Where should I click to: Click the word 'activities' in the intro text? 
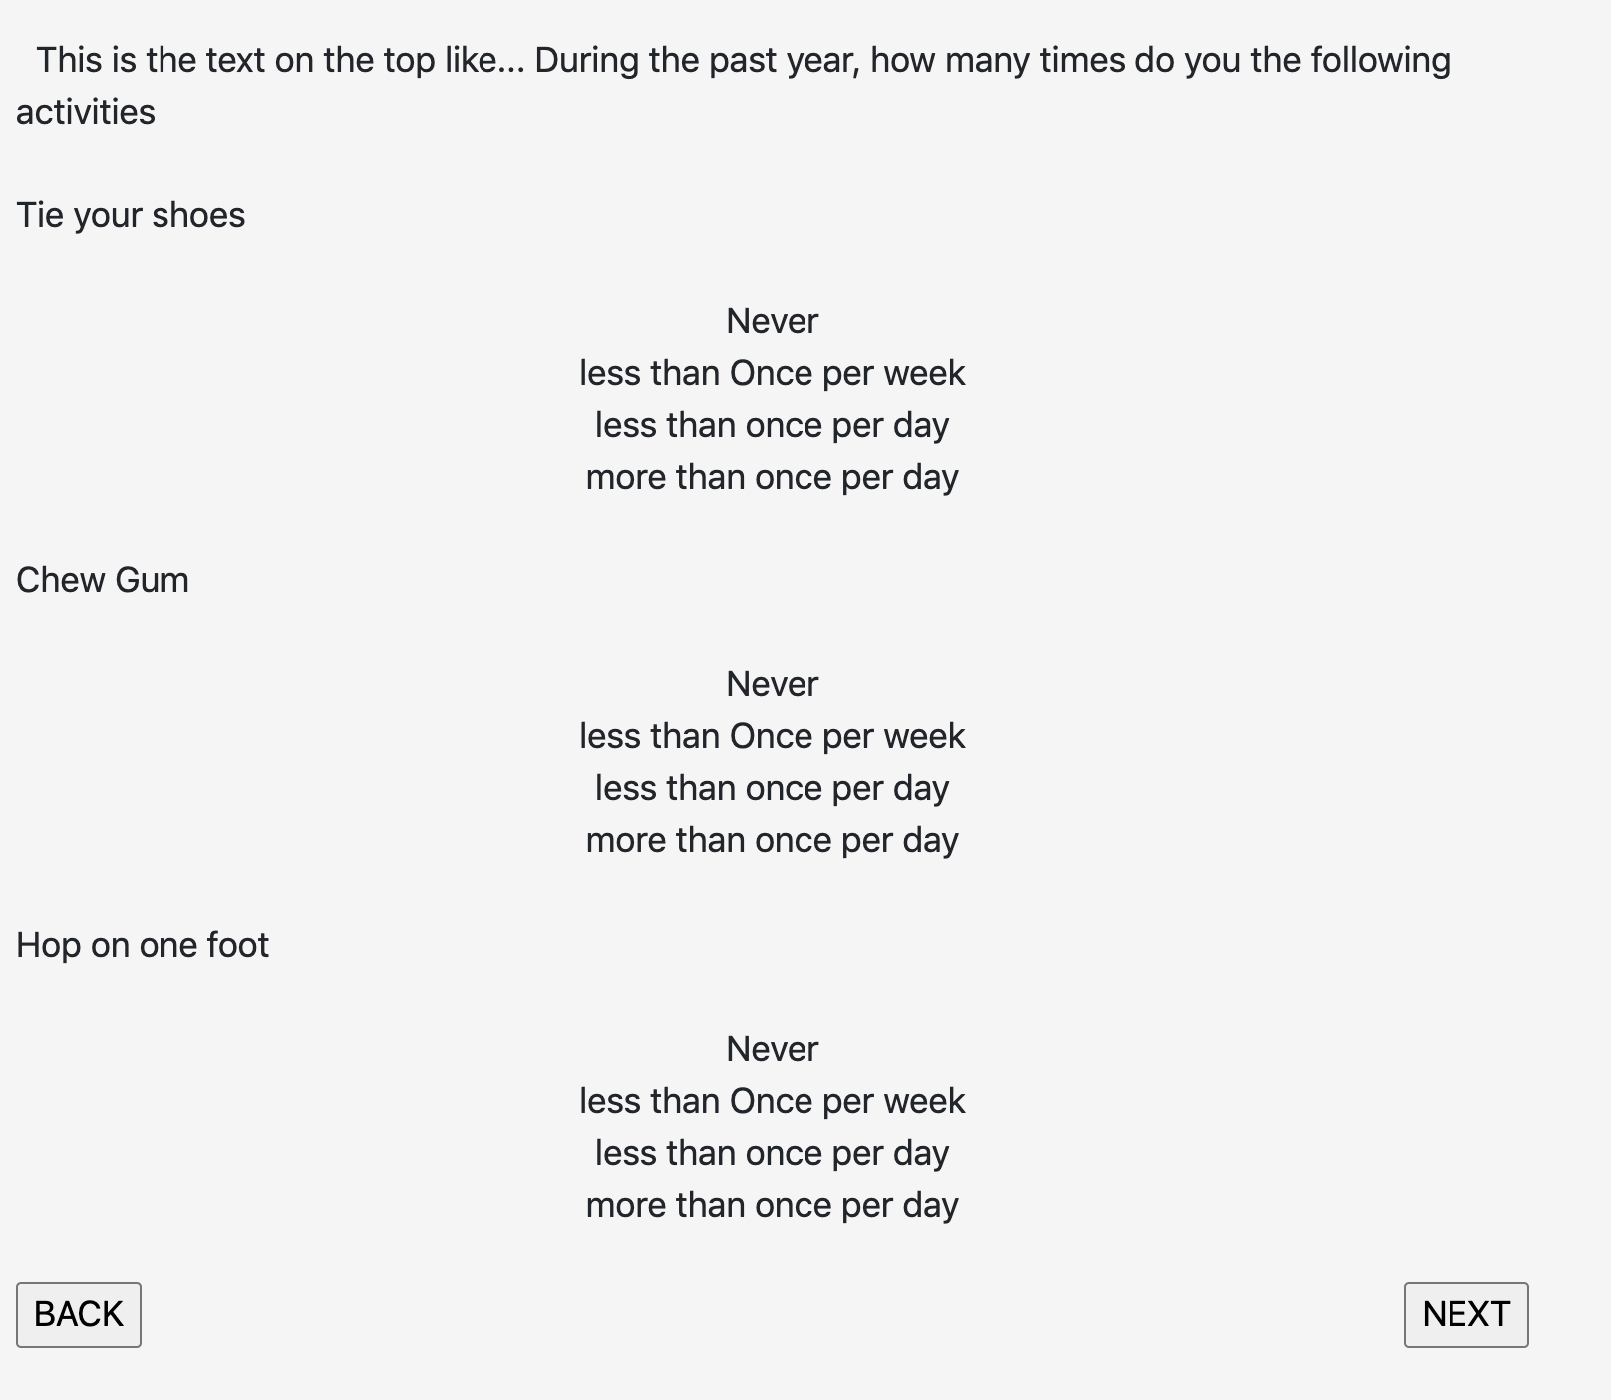pos(86,112)
